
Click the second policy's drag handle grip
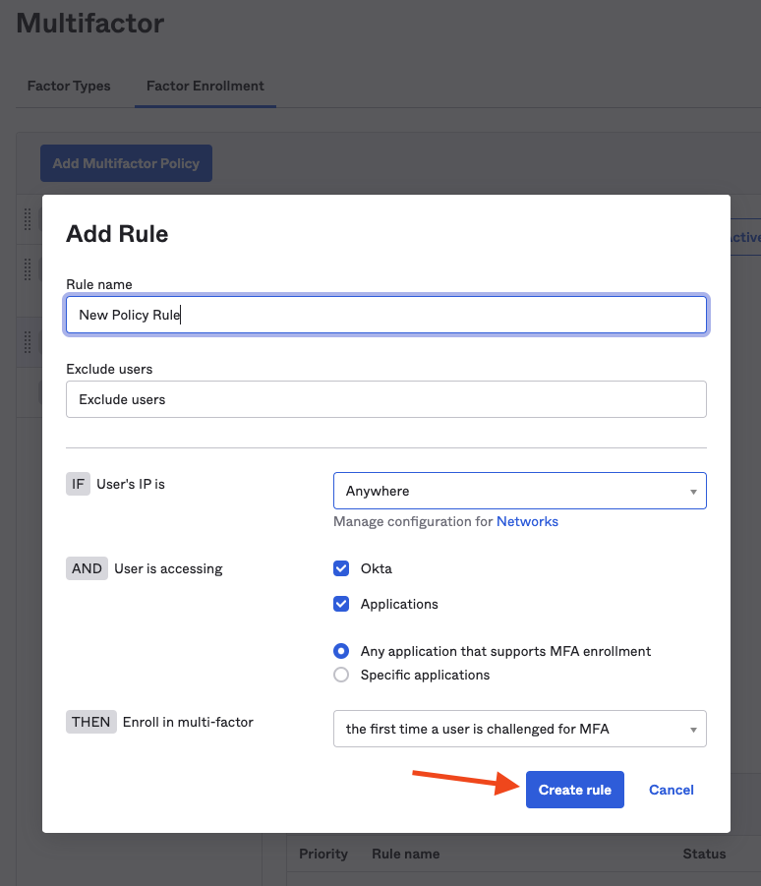coord(27,268)
